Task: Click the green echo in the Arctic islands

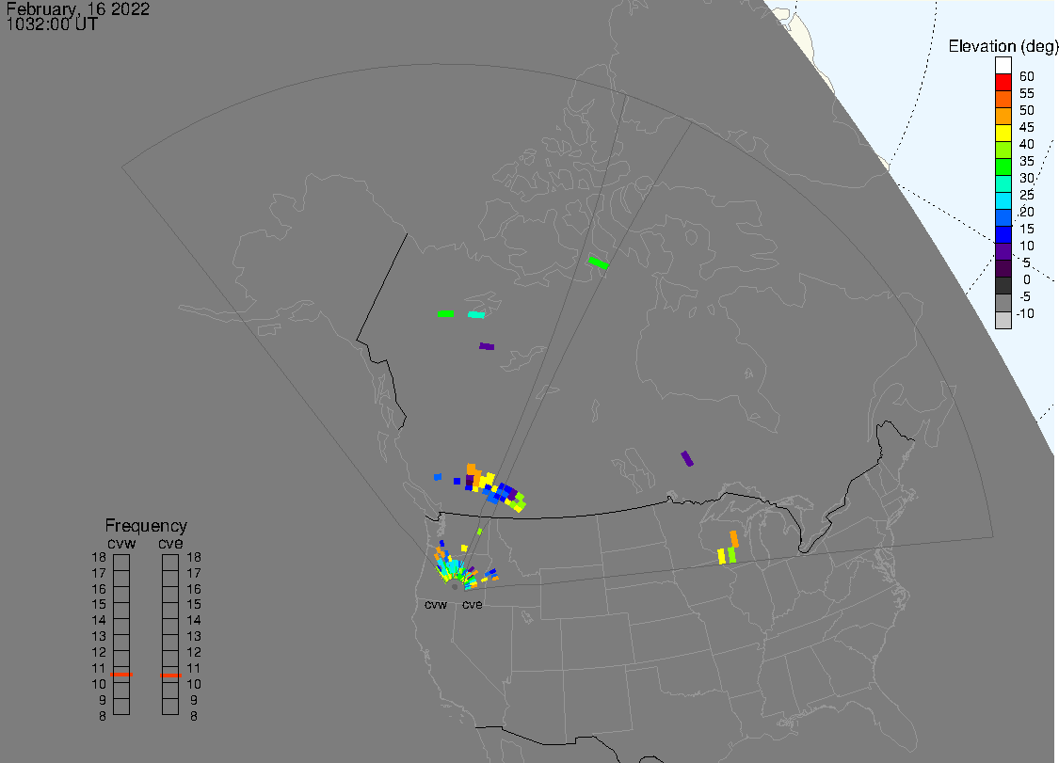Action: [x=598, y=262]
